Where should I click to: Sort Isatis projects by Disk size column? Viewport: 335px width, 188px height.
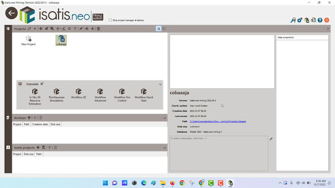click(x=28, y=154)
